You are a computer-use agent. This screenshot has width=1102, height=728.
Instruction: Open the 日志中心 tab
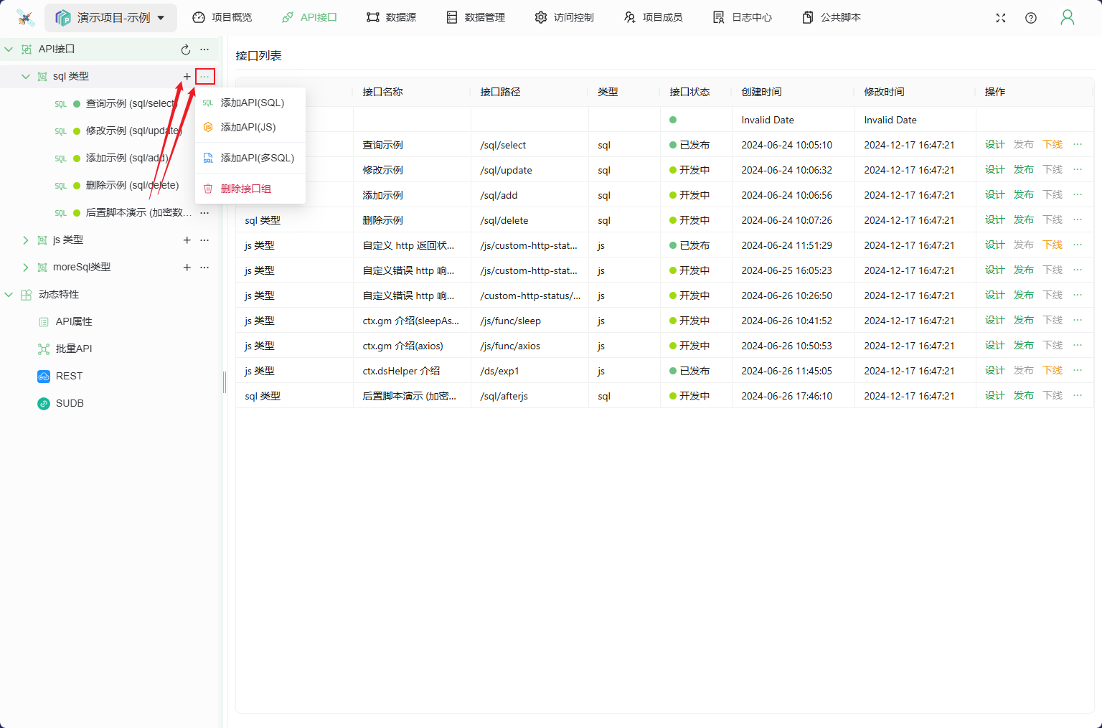click(743, 17)
